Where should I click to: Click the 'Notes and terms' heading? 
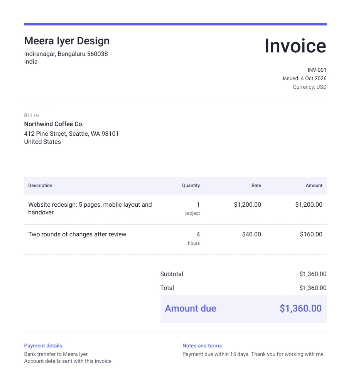(202, 346)
